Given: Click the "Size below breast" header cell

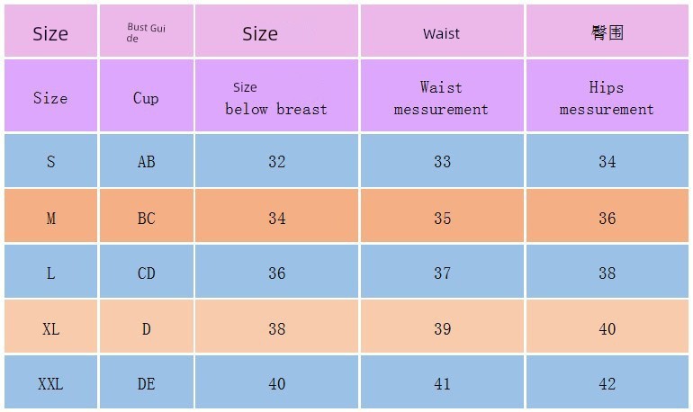Looking at the screenshot, I should [276, 98].
